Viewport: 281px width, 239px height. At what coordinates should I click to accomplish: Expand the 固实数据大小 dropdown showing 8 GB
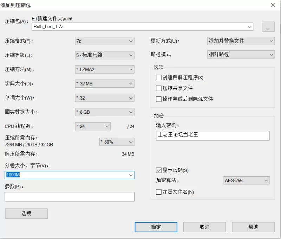[x=104, y=112]
